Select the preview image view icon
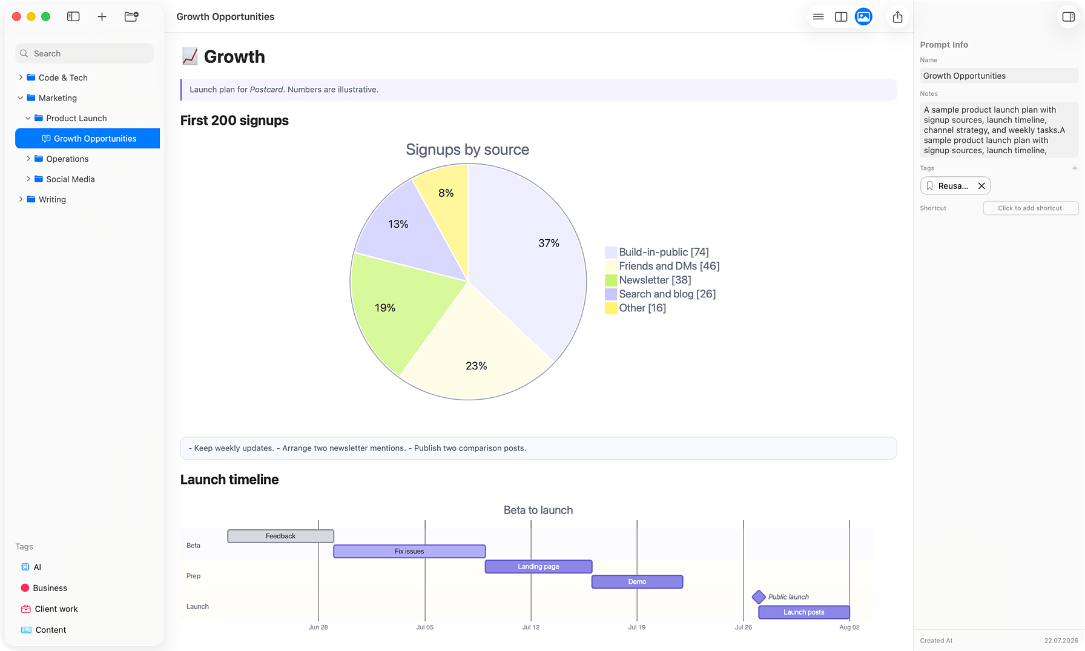Image resolution: width=1085 pixels, height=651 pixels. click(863, 17)
